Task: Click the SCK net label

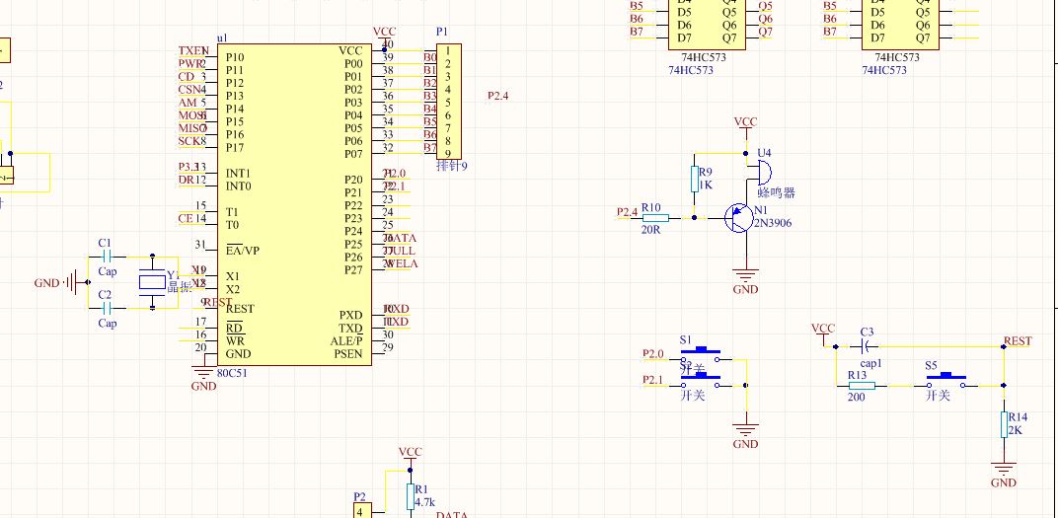Action: pyautogui.click(x=189, y=141)
